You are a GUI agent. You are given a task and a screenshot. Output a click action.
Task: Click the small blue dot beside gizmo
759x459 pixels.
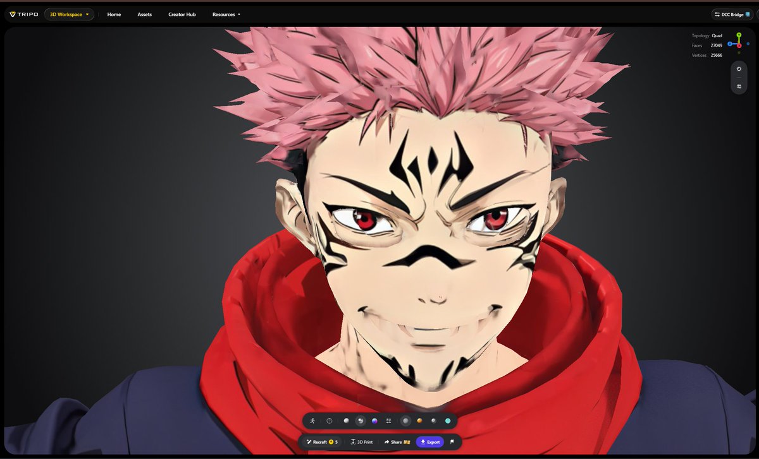(x=748, y=44)
